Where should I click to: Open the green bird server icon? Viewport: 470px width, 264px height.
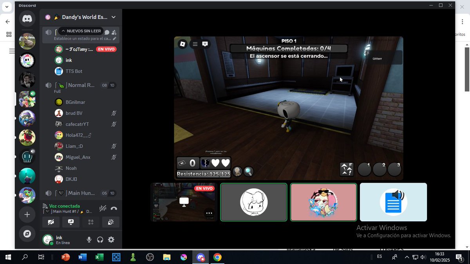point(27,195)
